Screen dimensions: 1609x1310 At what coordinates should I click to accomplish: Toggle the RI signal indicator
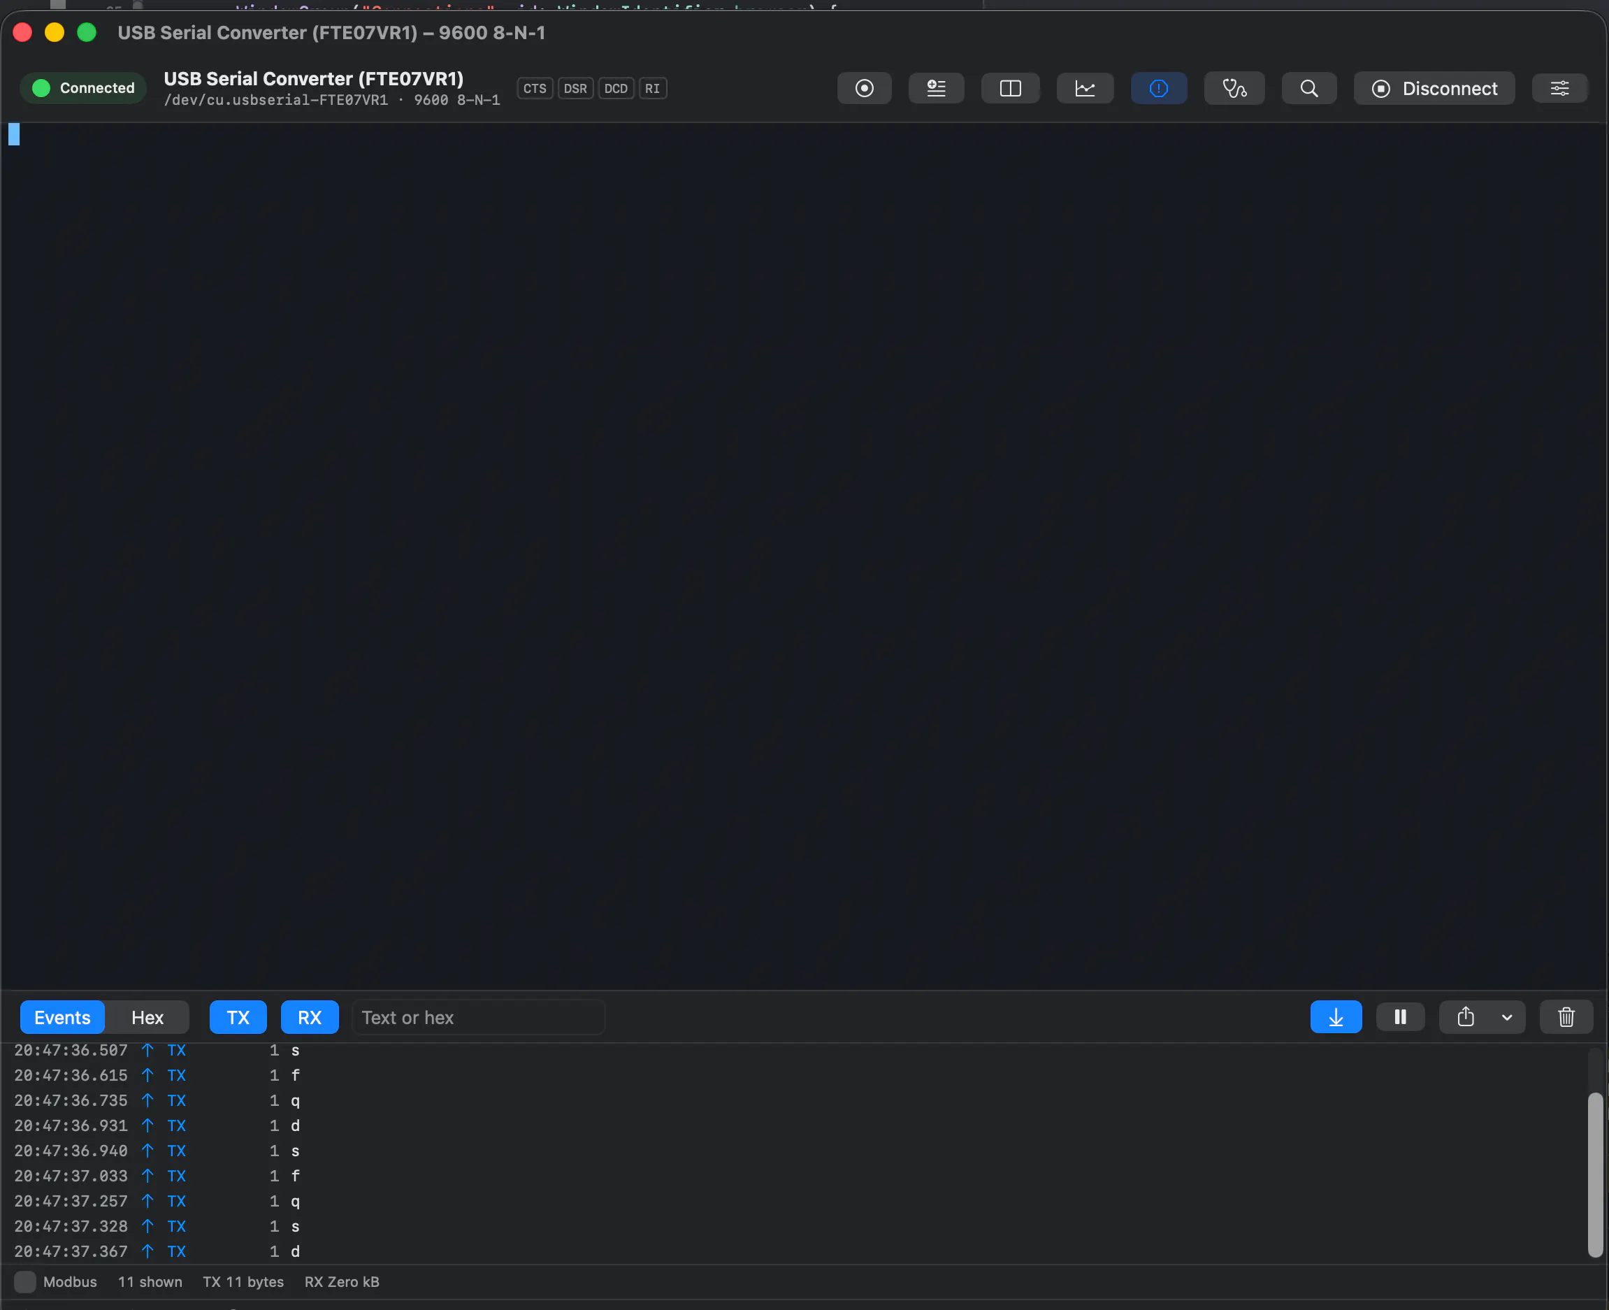point(653,88)
